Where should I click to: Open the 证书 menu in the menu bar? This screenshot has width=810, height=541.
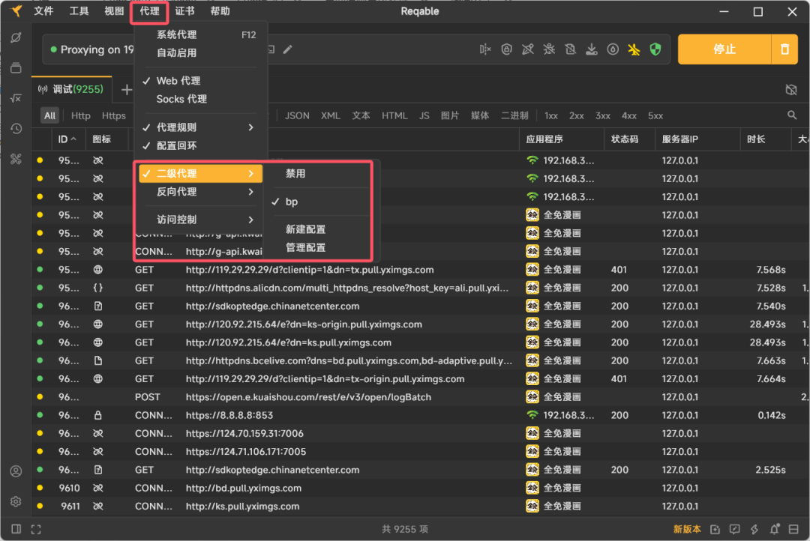[x=184, y=11]
